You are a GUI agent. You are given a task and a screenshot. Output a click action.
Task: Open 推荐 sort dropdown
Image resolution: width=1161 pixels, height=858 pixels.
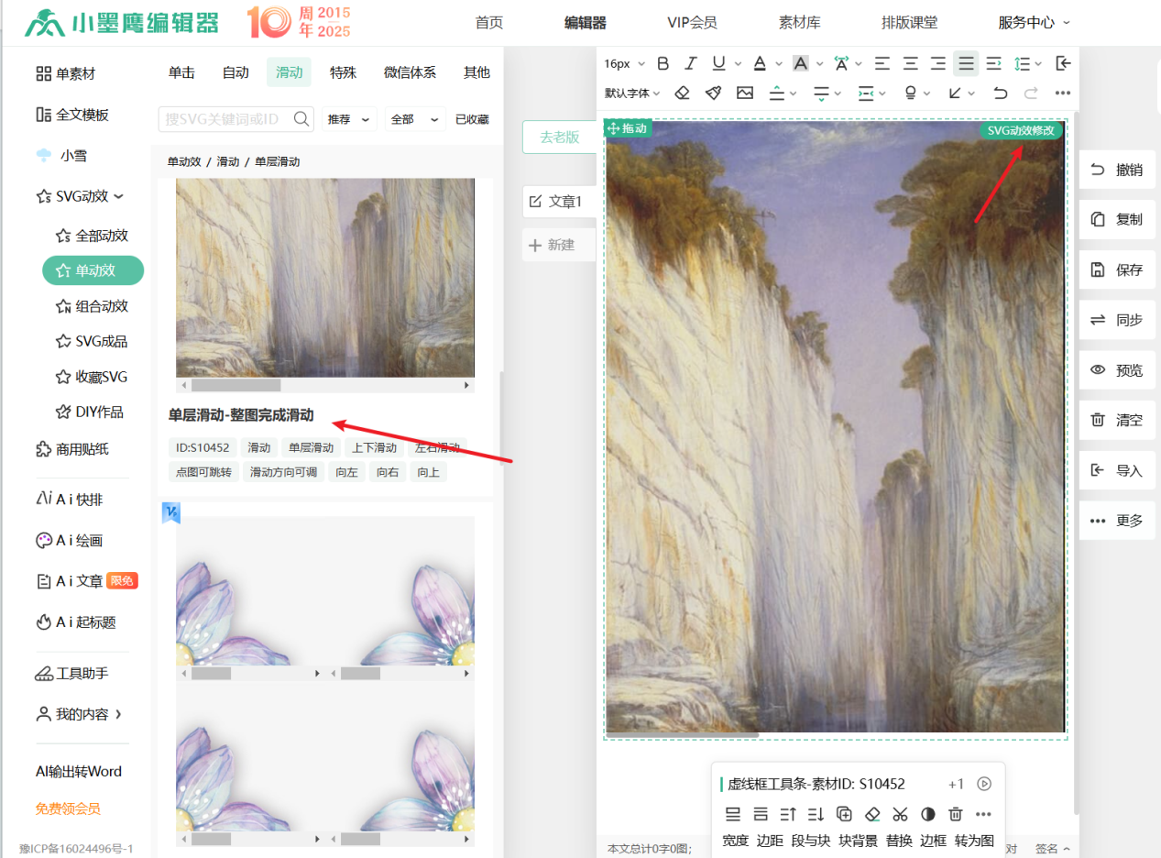348,119
